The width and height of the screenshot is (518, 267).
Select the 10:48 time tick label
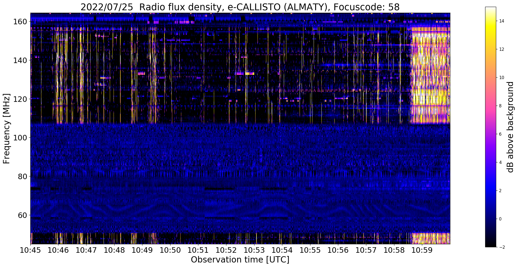tap(114, 250)
